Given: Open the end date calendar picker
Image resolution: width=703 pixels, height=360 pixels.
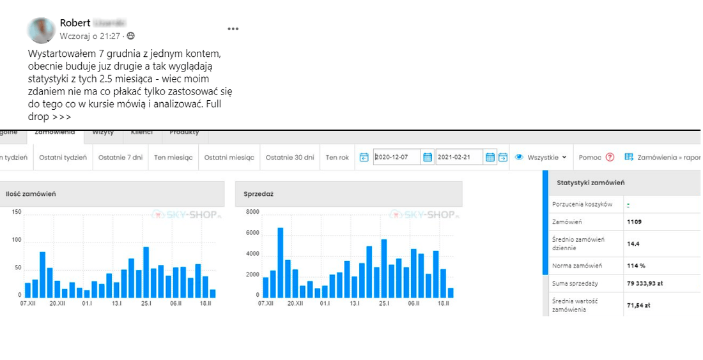Looking at the screenshot, I should [490, 157].
